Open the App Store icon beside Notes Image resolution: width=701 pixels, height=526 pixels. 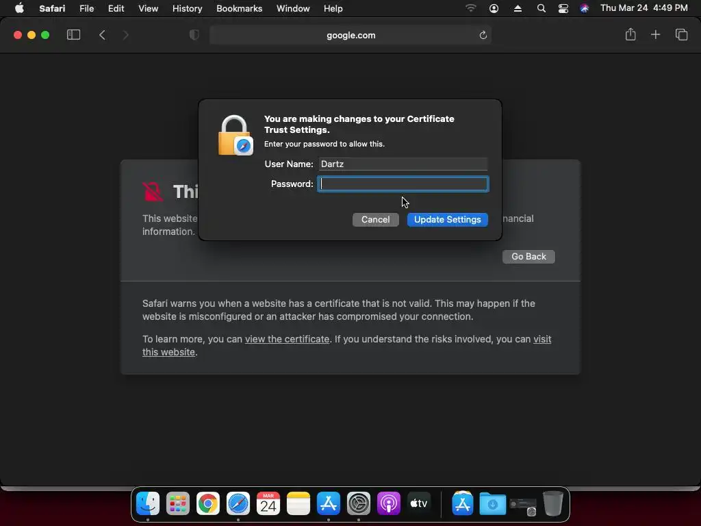click(329, 503)
